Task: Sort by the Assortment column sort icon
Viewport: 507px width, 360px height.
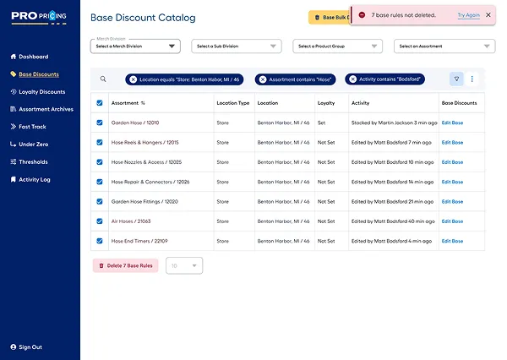Action: point(143,103)
